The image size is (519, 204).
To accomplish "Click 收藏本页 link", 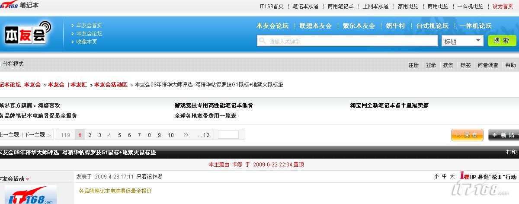I will [x=86, y=42].
